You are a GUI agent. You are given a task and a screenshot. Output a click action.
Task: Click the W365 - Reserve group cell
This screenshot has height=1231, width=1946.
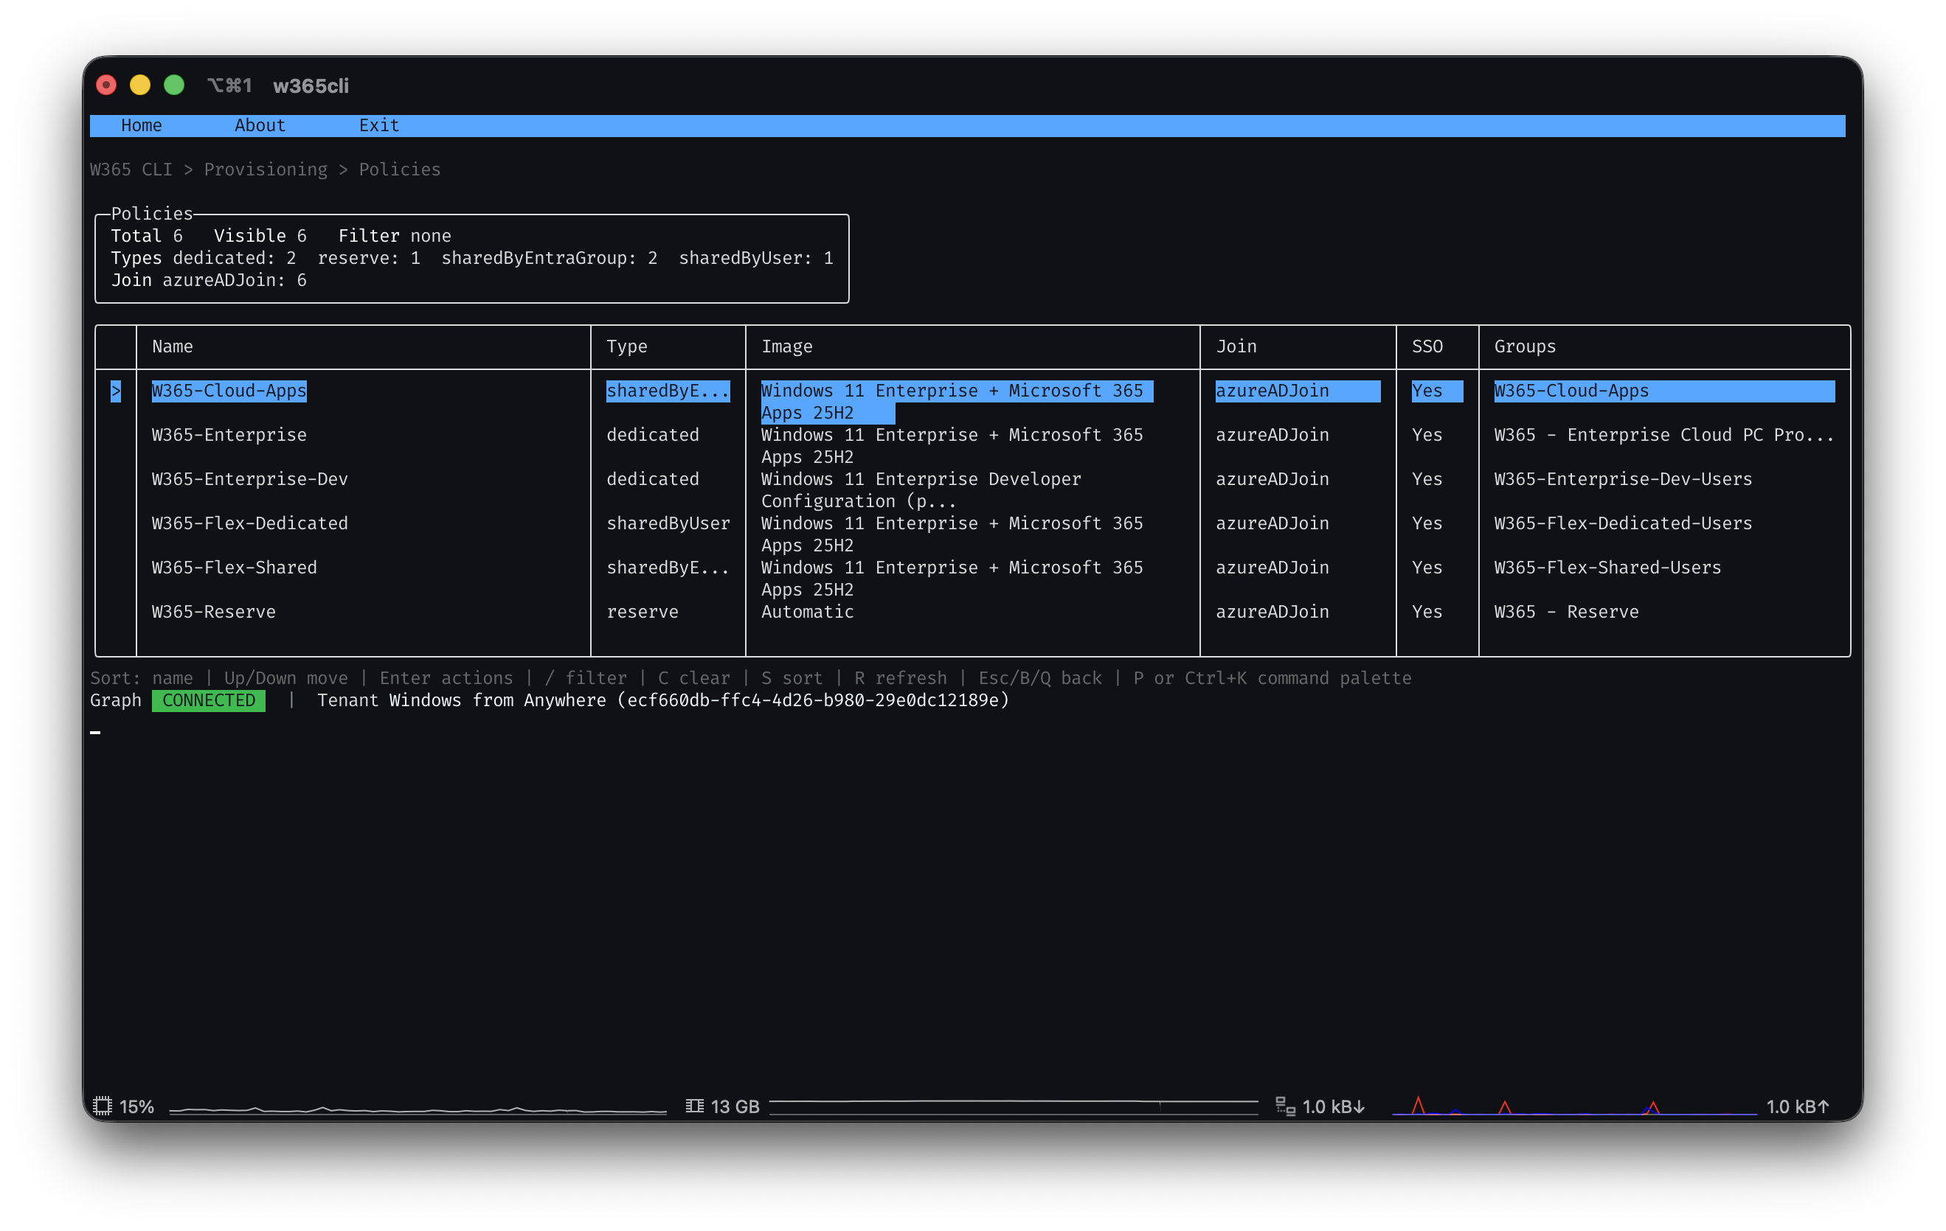pos(1566,613)
